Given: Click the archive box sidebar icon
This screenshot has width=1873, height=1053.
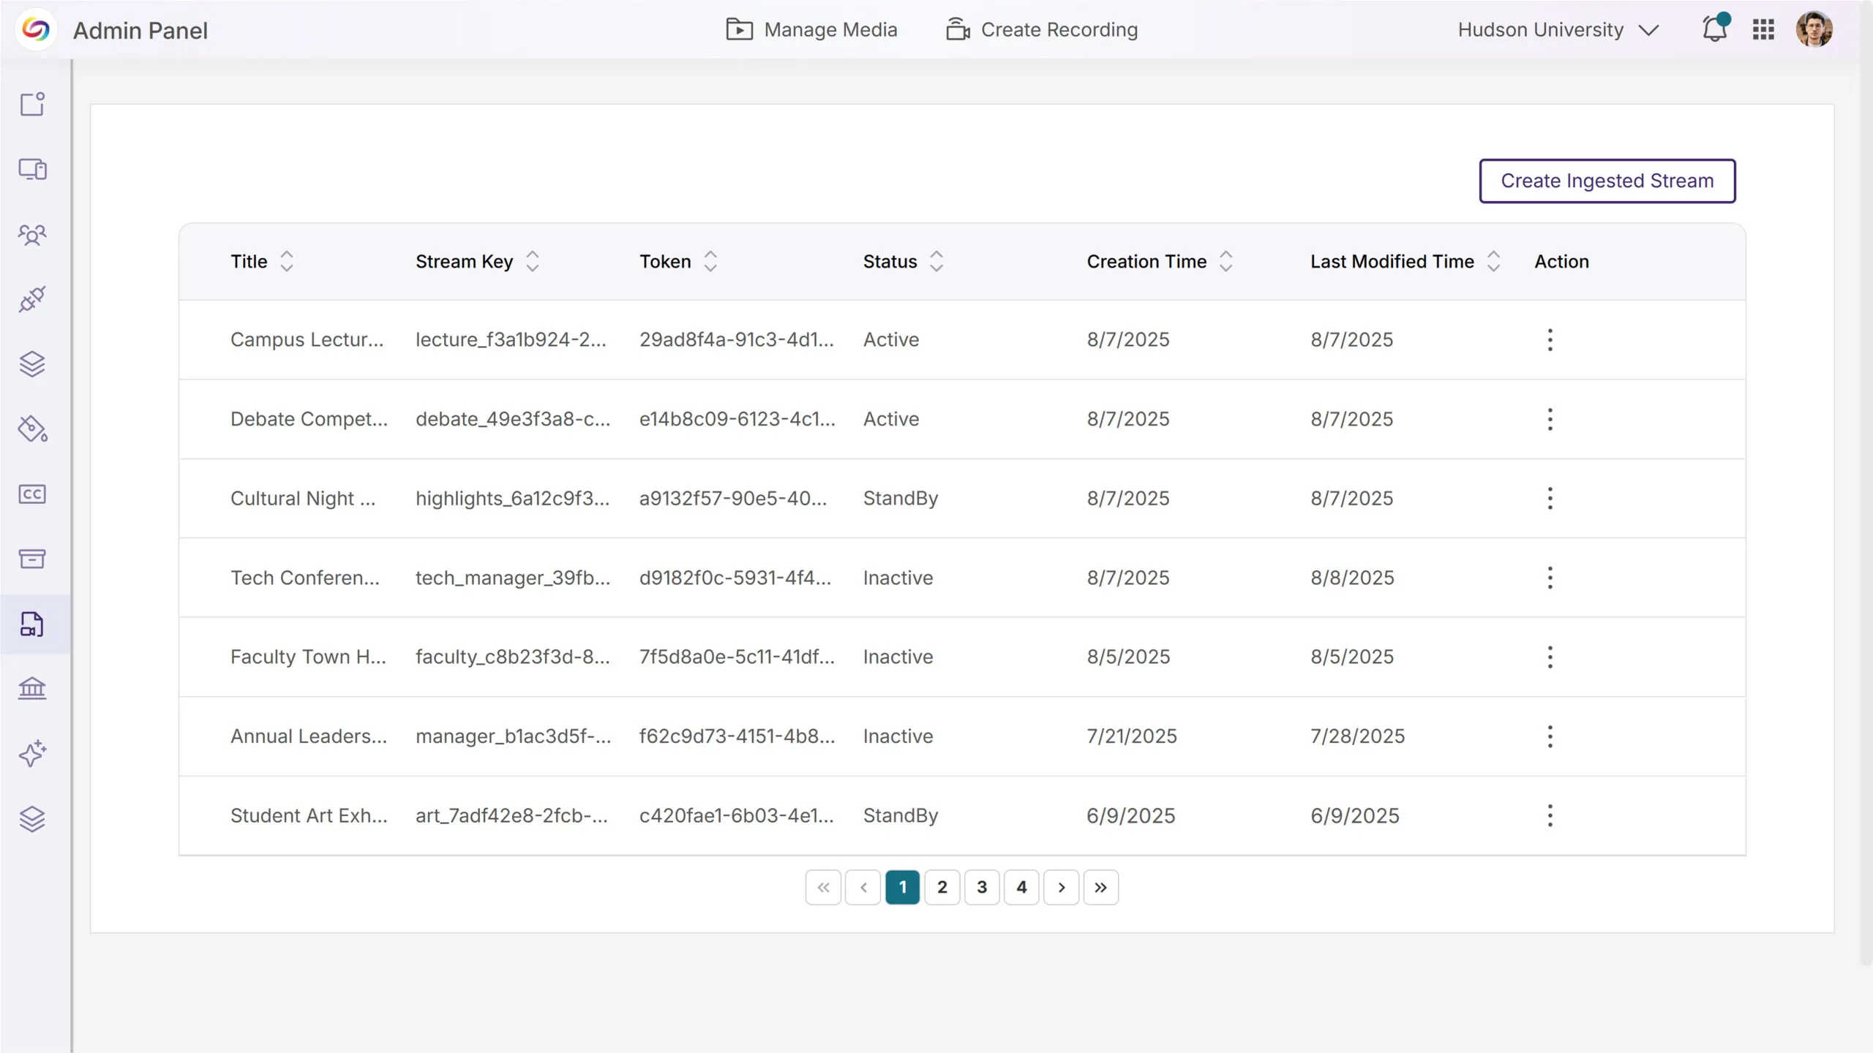Looking at the screenshot, I should click(x=32, y=559).
